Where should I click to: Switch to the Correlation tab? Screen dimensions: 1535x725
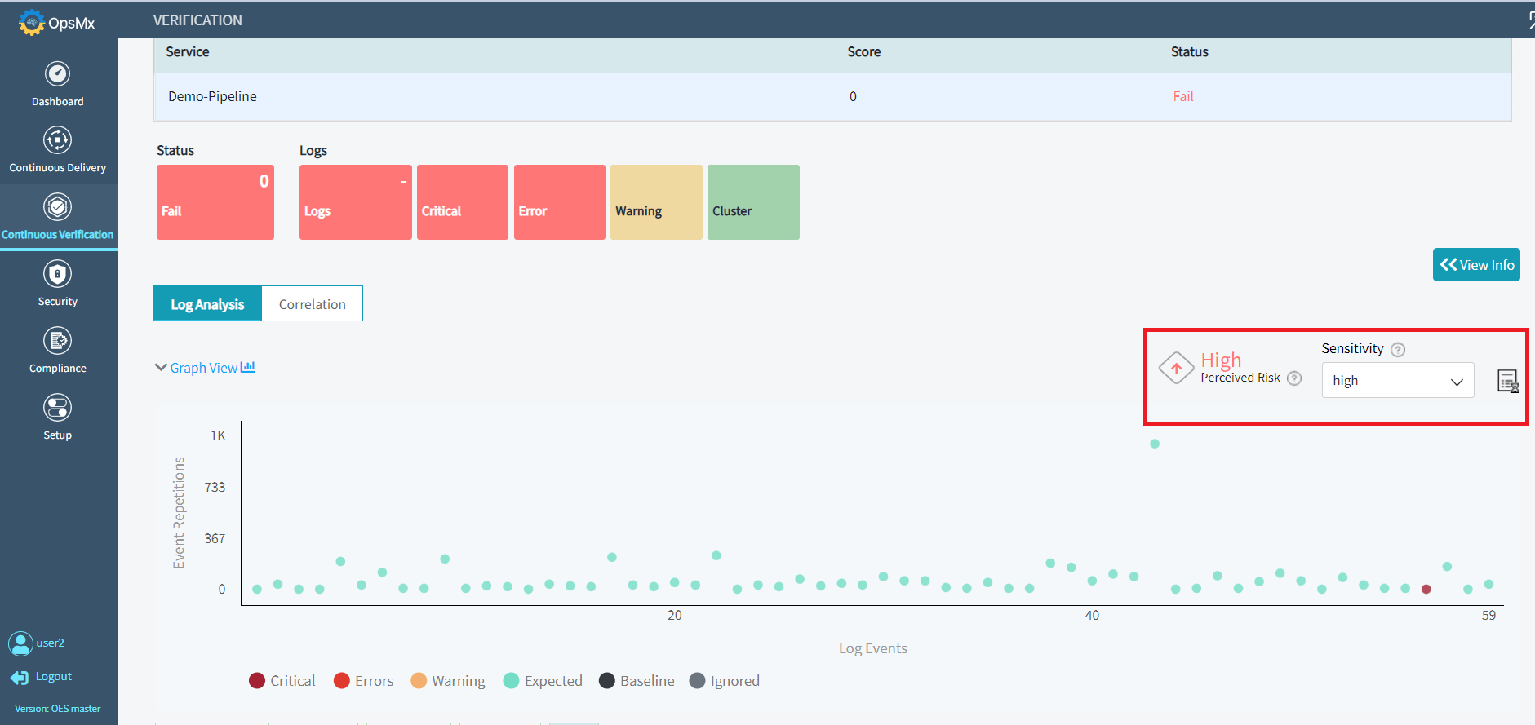point(313,304)
